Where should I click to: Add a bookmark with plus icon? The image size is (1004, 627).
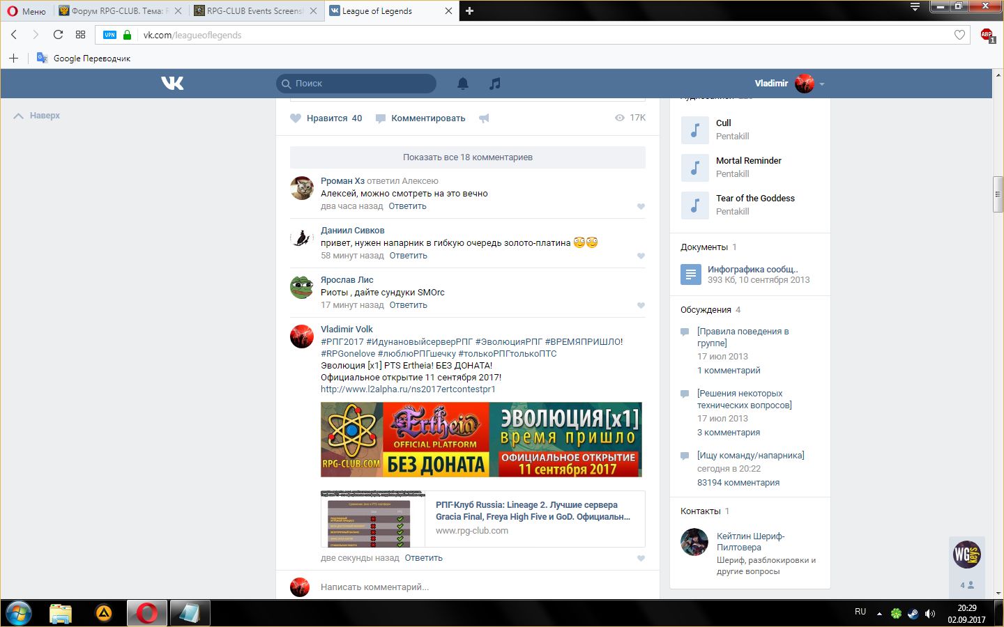(x=13, y=58)
